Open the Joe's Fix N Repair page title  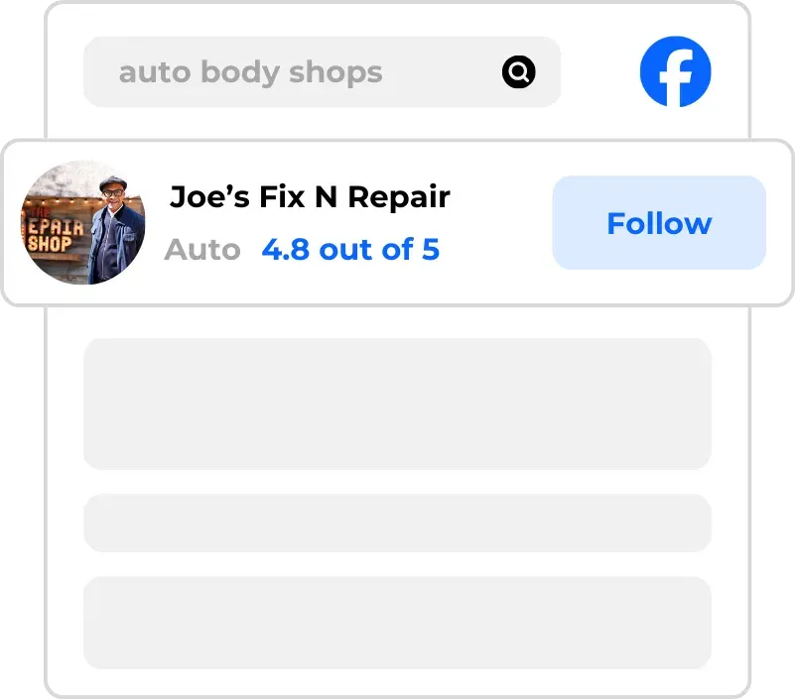[x=310, y=196]
